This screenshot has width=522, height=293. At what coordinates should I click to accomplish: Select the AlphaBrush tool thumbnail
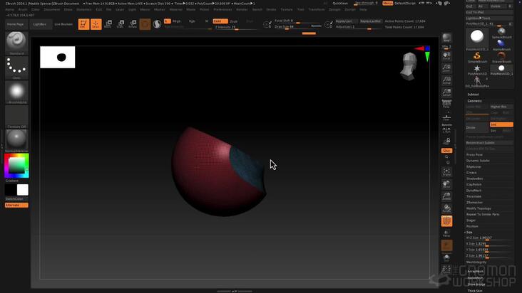(x=501, y=45)
